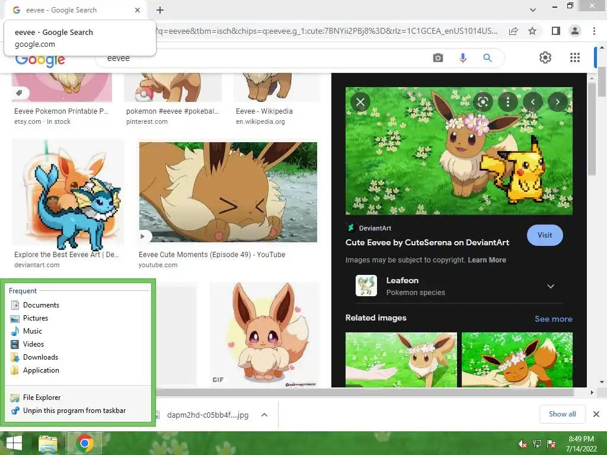
Task: Open preview image more options menu
Action: (508, 102)
